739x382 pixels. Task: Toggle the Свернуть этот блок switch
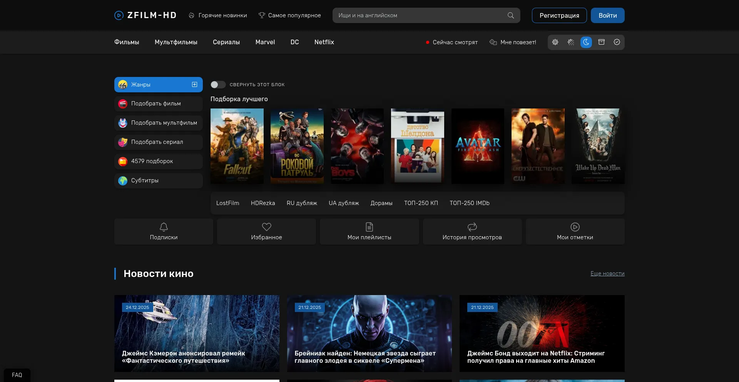tap(218, 85)
